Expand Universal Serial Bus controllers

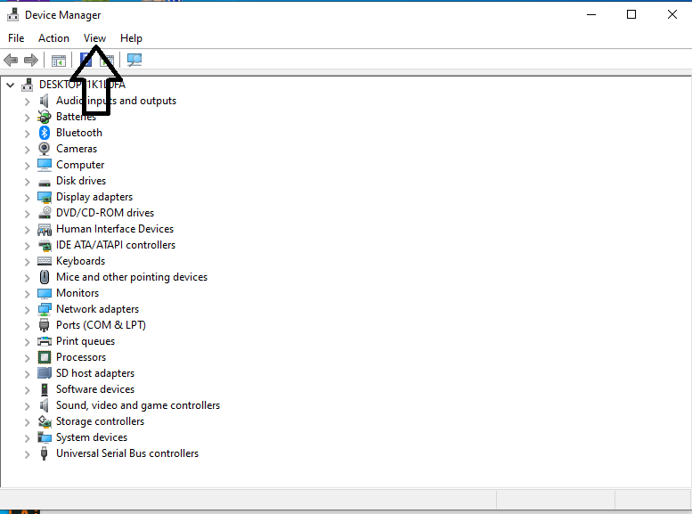click(x=27, y=453)
